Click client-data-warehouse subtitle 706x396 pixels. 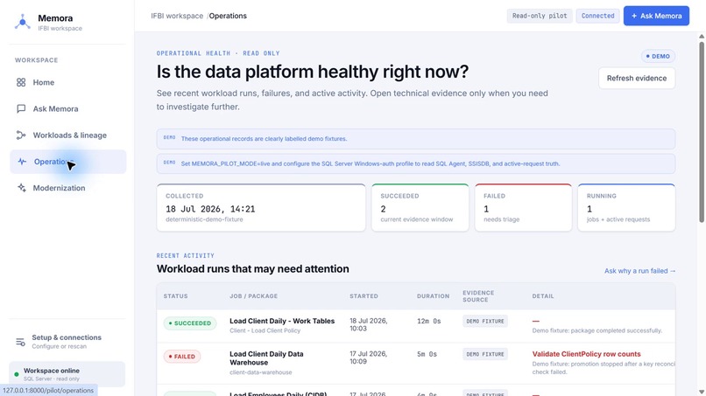pyautogui.click(x=261, y=372)
